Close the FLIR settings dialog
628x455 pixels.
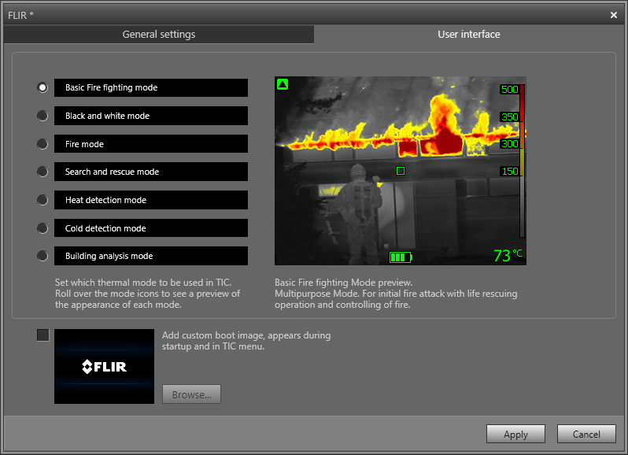pyautogui.click(x=614, y=15)
